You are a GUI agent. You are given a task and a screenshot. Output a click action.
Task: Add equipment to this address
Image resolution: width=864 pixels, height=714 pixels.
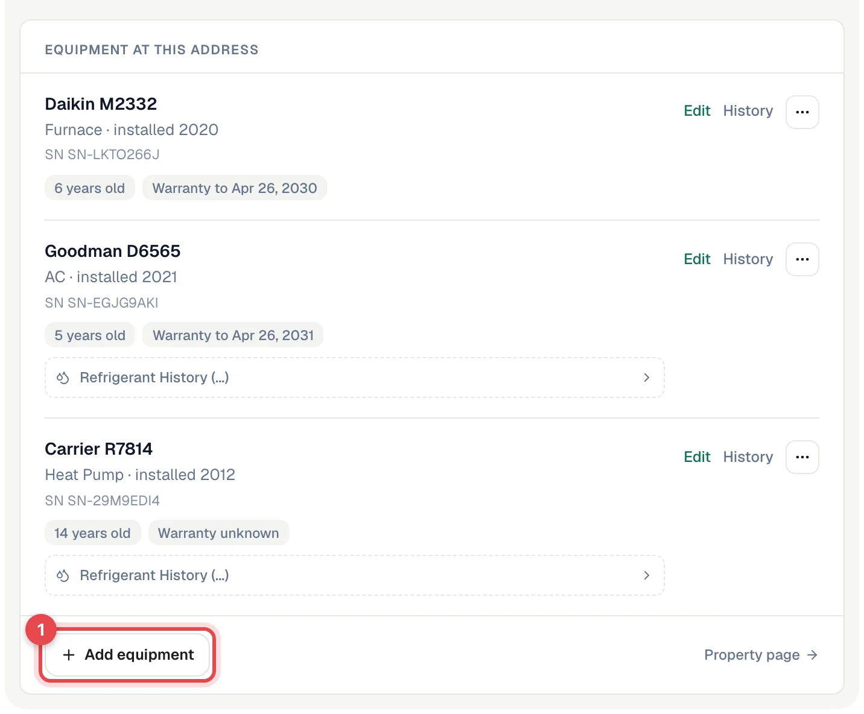click(127, 655)
